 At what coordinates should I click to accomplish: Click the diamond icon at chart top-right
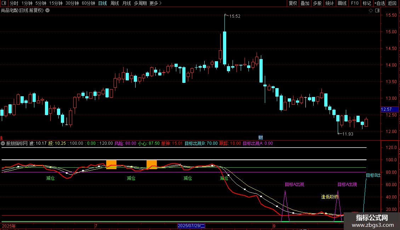point(371,11)
